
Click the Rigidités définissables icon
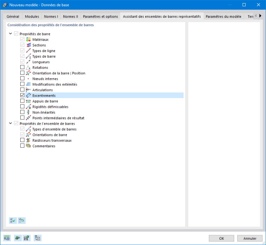click(x=28, y=106)
